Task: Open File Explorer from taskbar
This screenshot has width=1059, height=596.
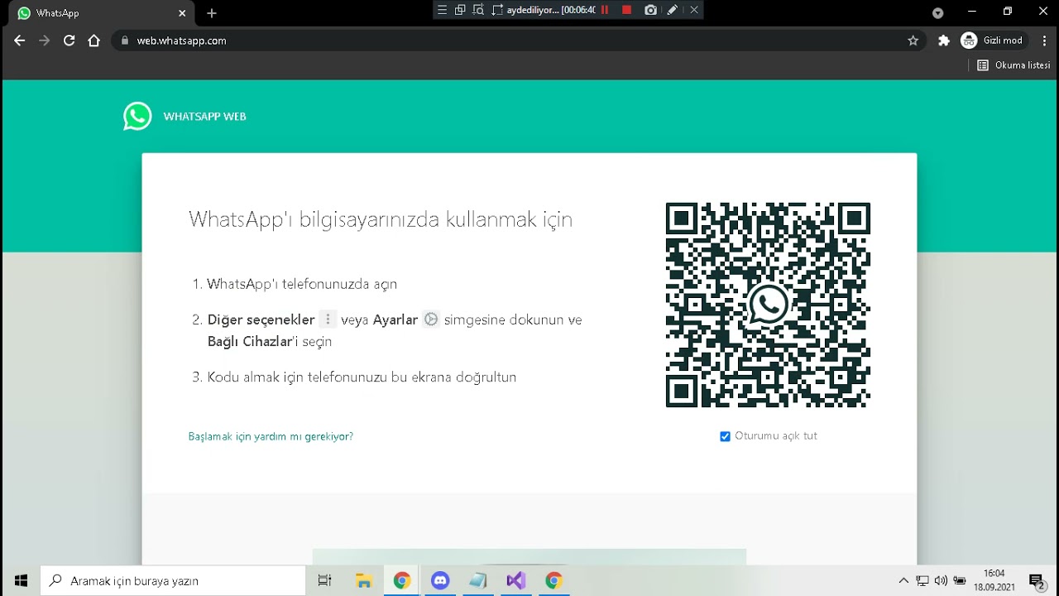Action: [x=363, y=580]
